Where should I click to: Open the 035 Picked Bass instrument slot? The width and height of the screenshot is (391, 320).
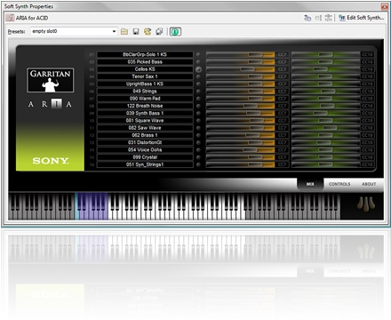click(145, 62)
